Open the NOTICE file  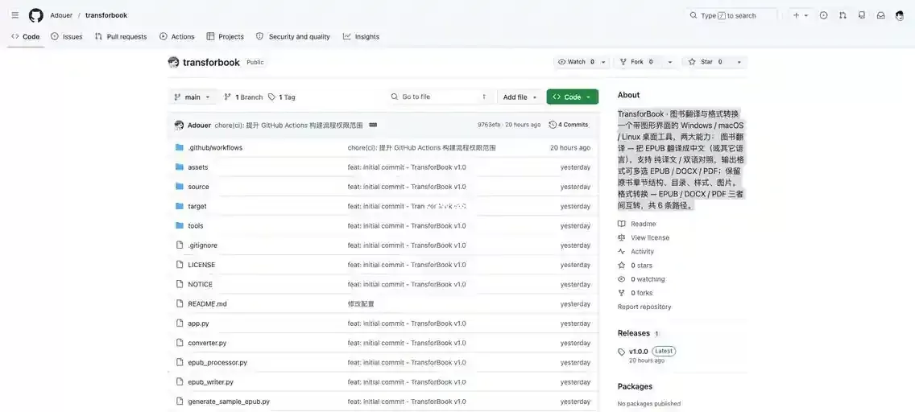pos(200,284)
